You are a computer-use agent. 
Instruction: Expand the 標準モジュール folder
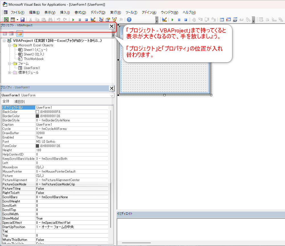click(9, 73)
